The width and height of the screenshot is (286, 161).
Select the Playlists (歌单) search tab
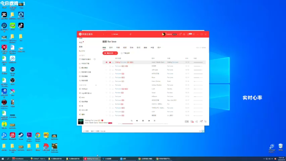click(x=132, y=48)
